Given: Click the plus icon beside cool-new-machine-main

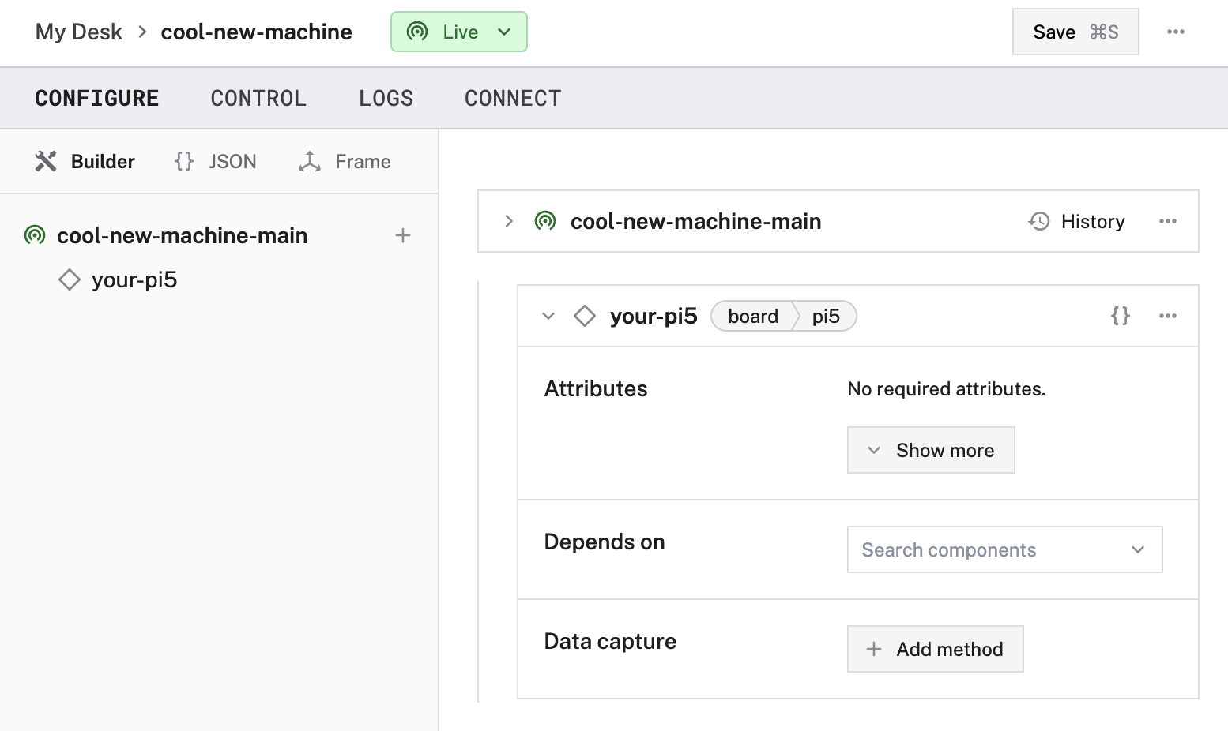Looking at the screenshot, I should click(403, 235).
